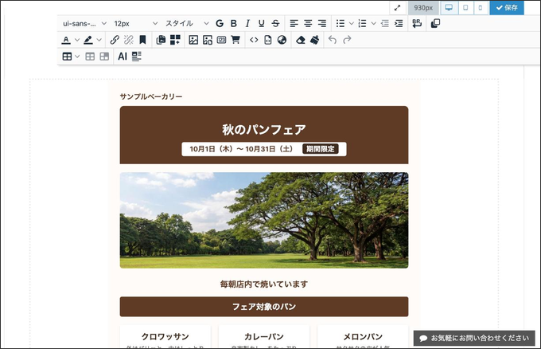Insert a hyperlink with the link icon
Image resolution: width=541 pixels, height=349 pixels.
(115, 40)
